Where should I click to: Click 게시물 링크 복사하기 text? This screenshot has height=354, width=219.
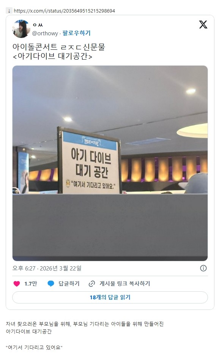125,284
